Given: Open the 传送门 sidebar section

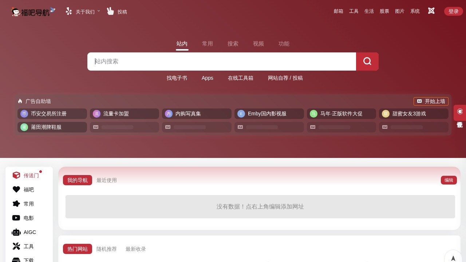Looking at the screenshot, I should 31,175.
